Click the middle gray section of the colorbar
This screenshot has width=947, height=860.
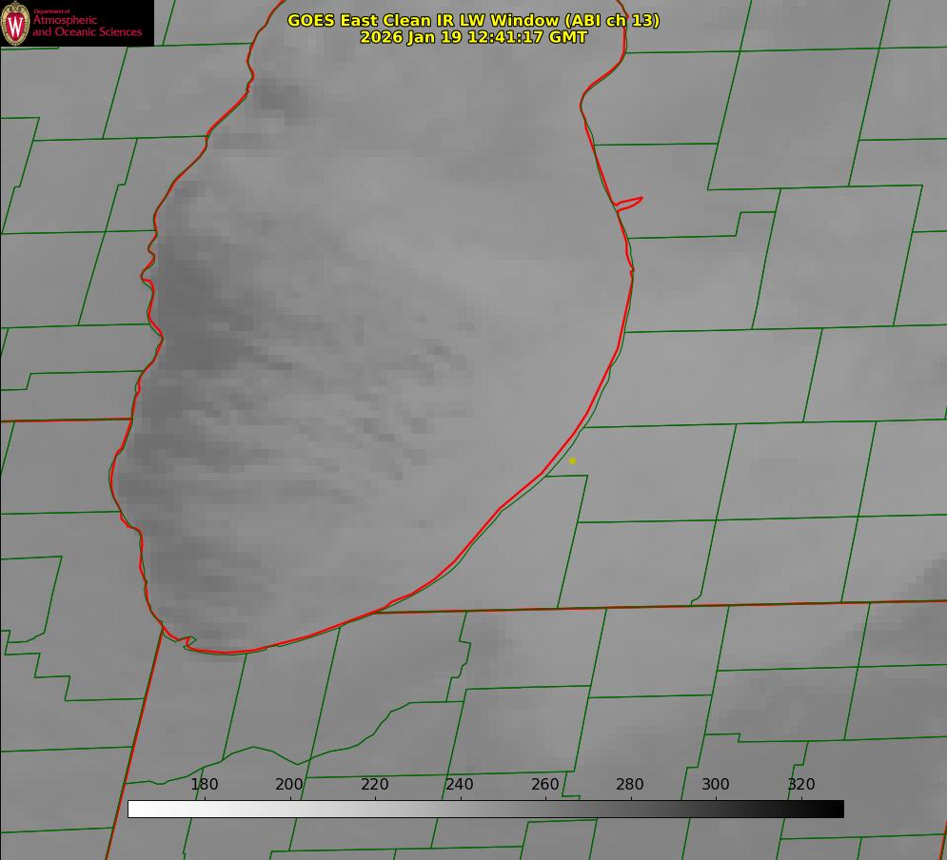(x=485, y=810)
